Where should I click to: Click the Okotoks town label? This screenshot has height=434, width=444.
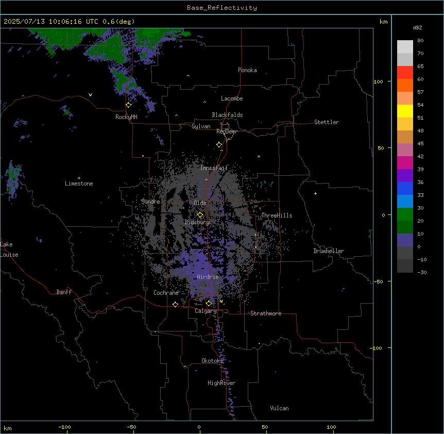pyautogui.click(x=212, y=361)
